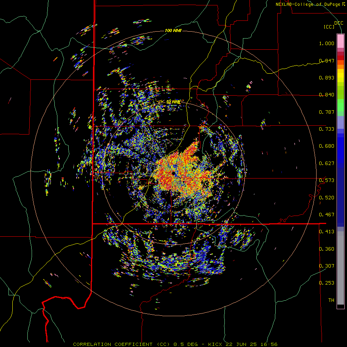Click the TH threshold label
This screenshot has width=347, height=347.
(331, 300)
